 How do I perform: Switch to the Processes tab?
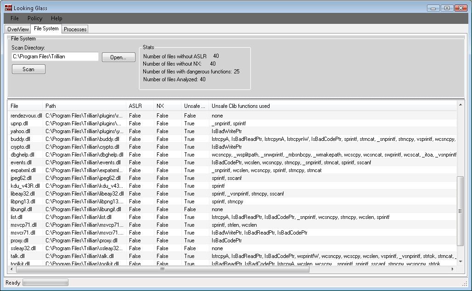(x=75, y=29)
